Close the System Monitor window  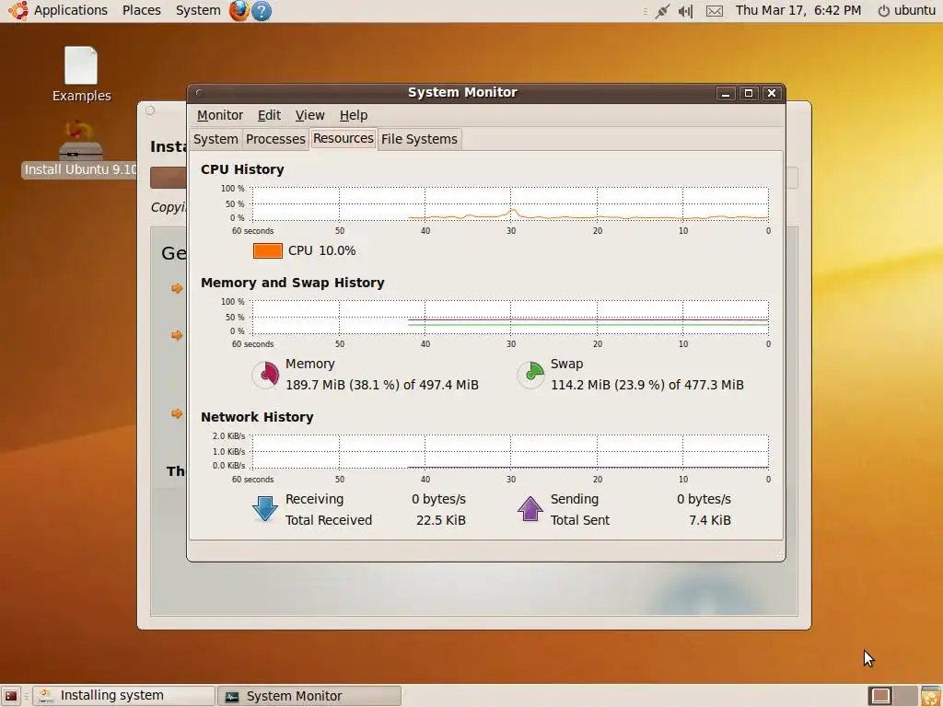click(x=772, y=93)
